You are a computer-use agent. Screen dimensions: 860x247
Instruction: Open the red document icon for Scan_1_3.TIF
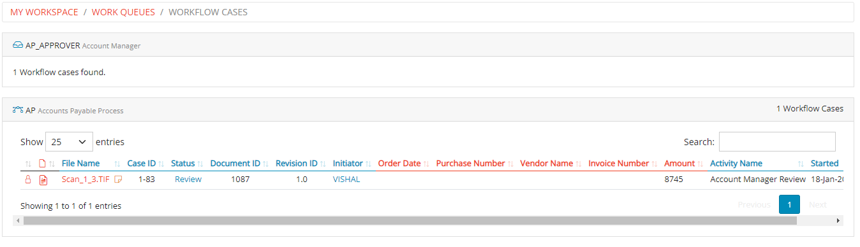[x=43, y=180]
